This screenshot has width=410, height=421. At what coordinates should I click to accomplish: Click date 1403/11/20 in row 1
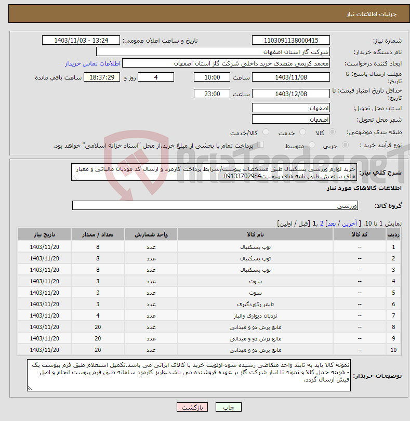(44, 247)
